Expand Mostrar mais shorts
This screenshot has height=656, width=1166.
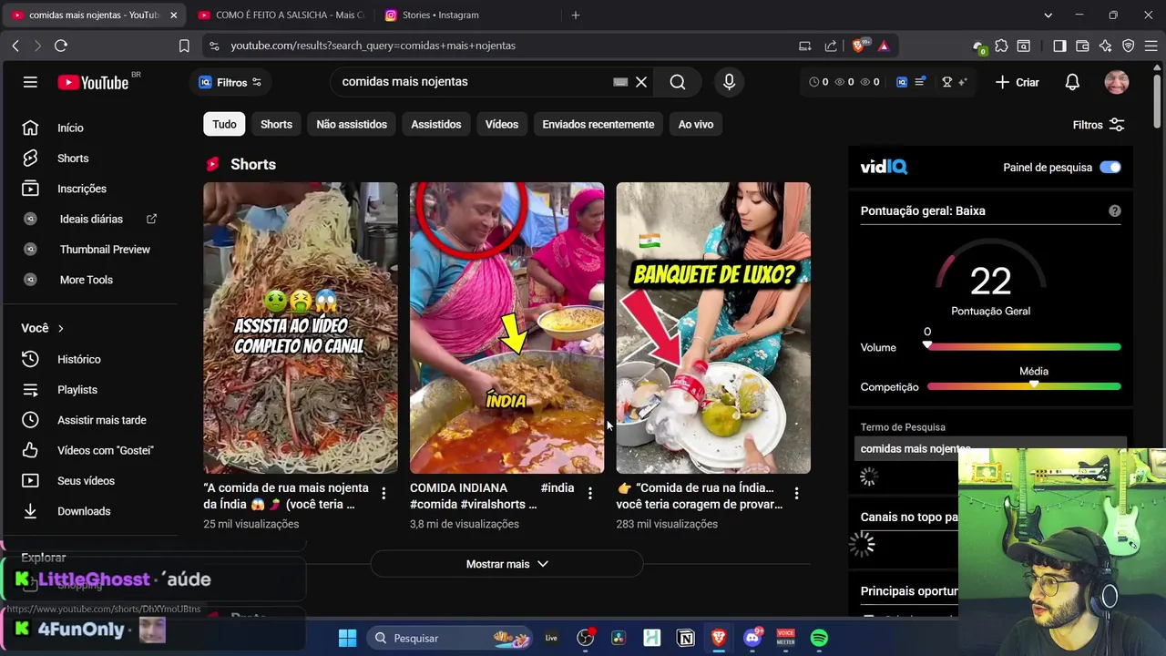coord(506,564)
